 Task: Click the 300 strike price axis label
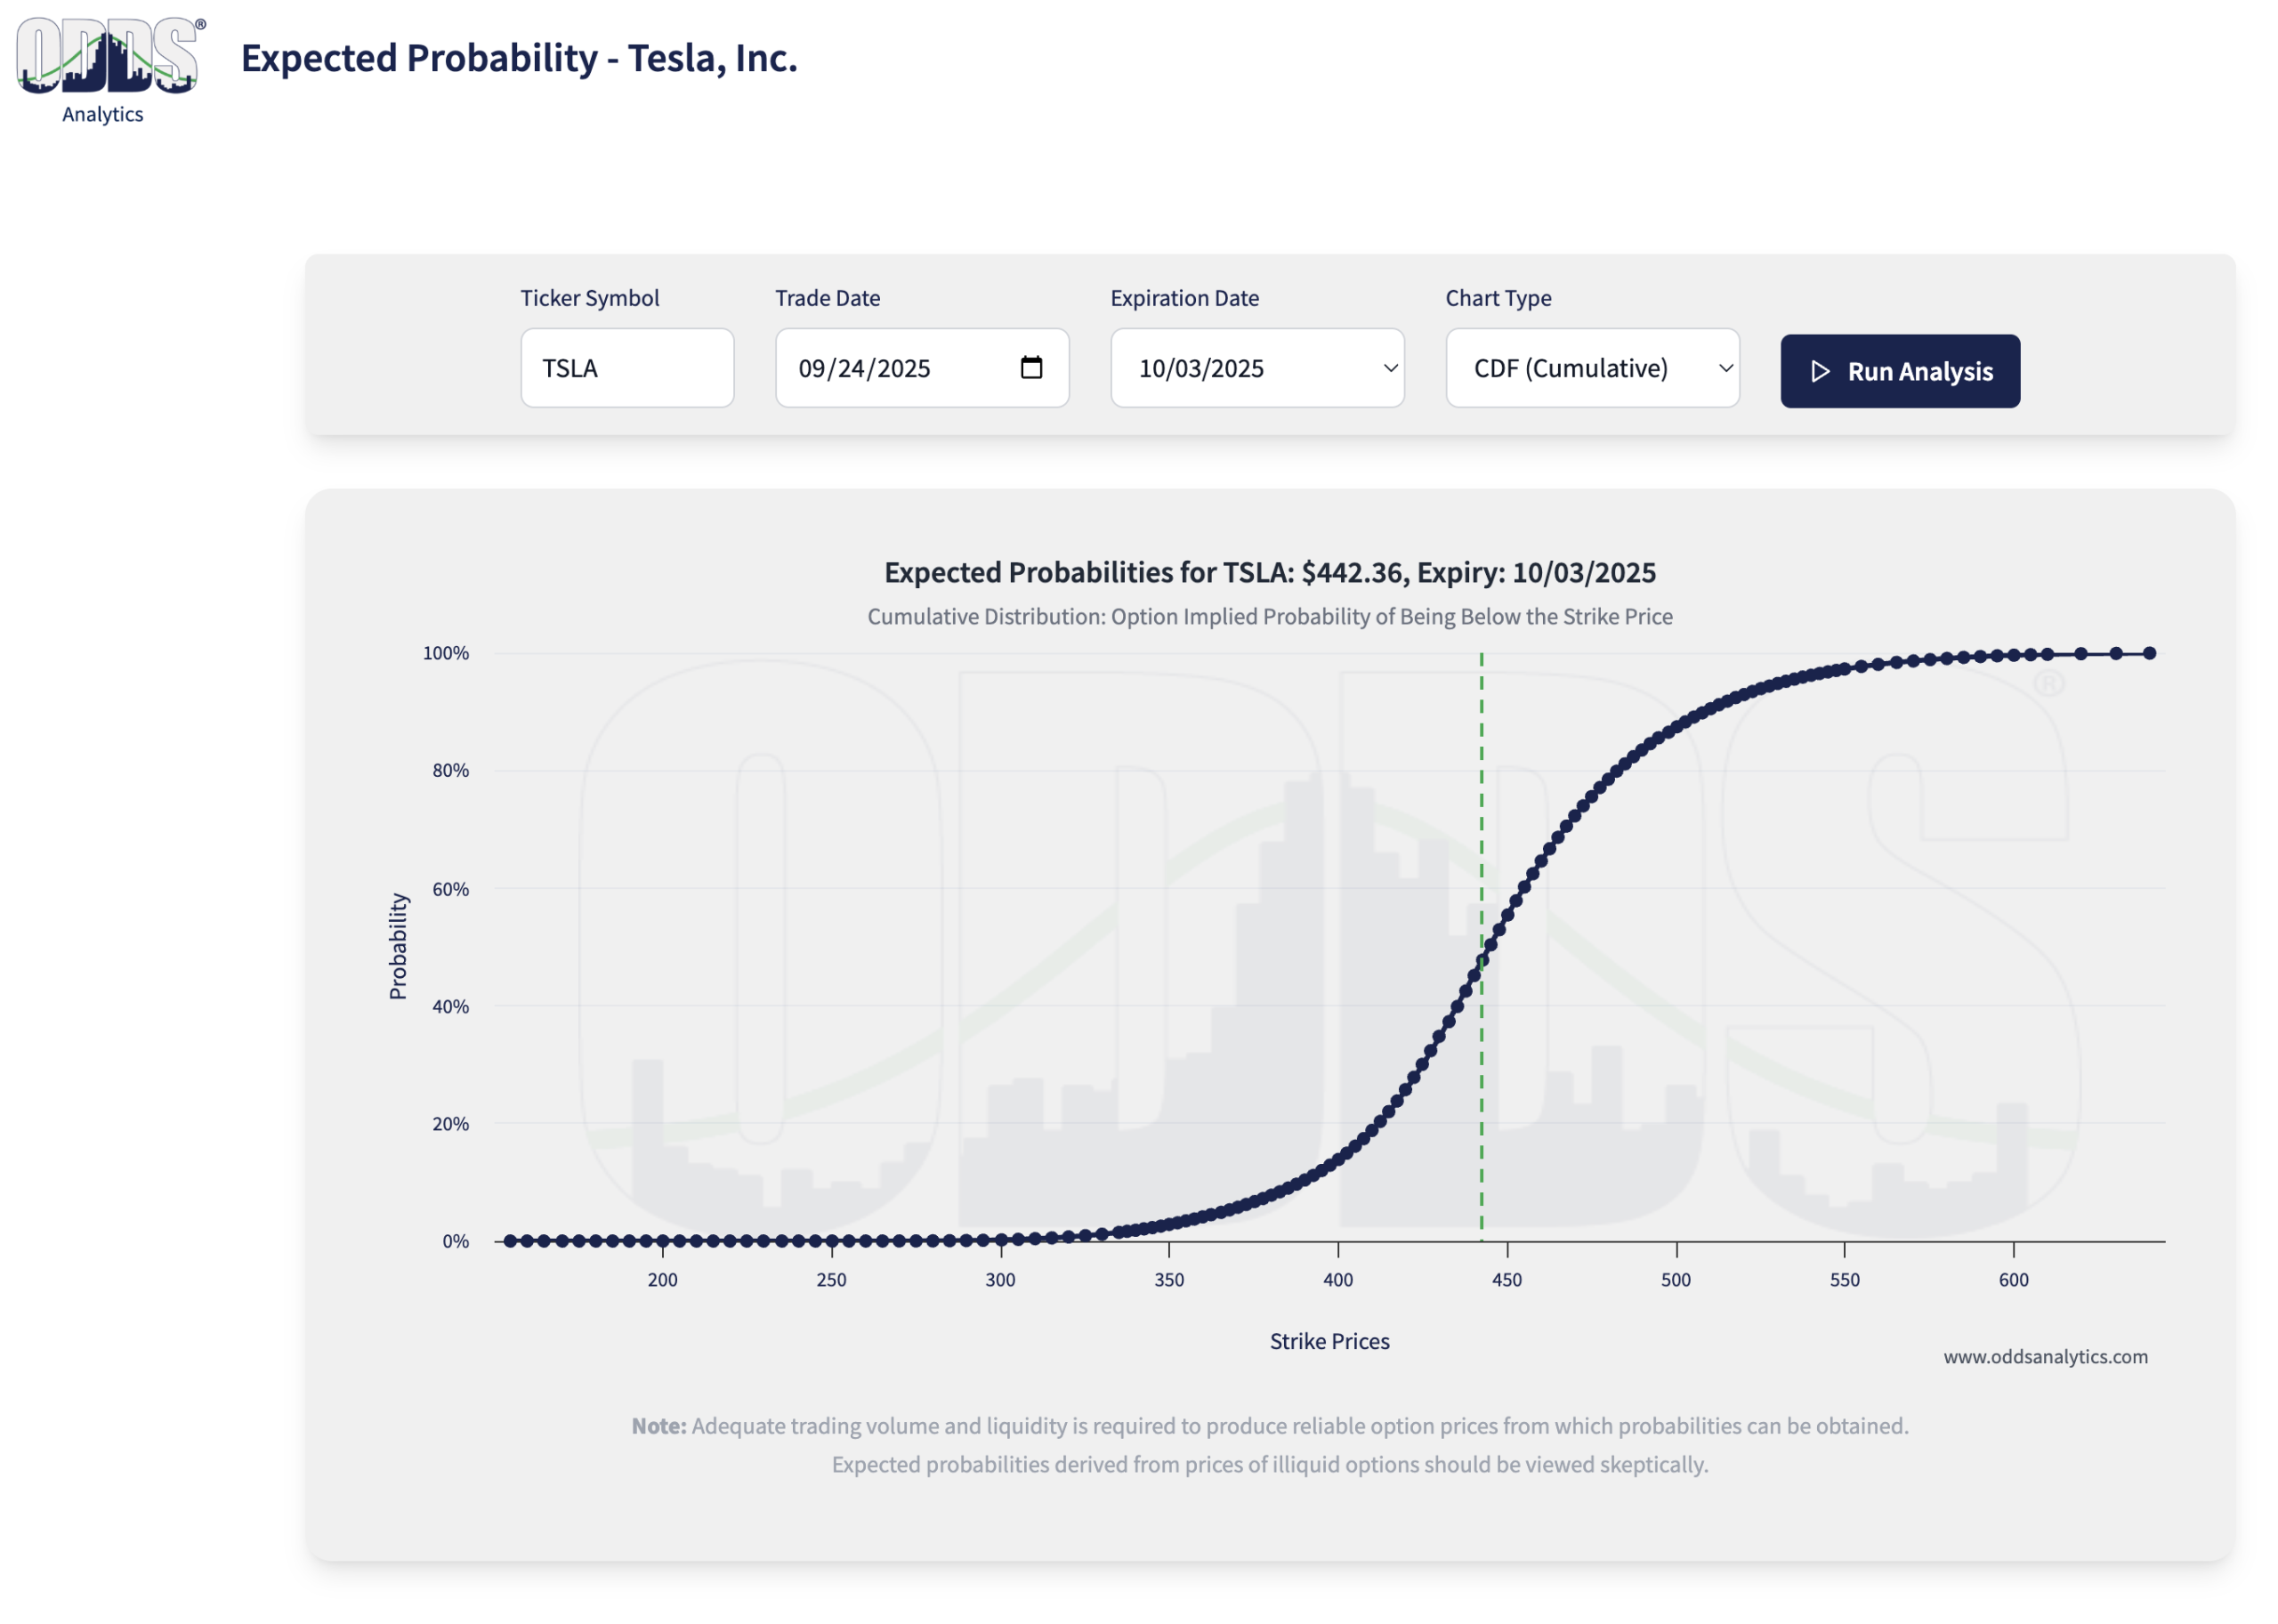point(1000,1280)
